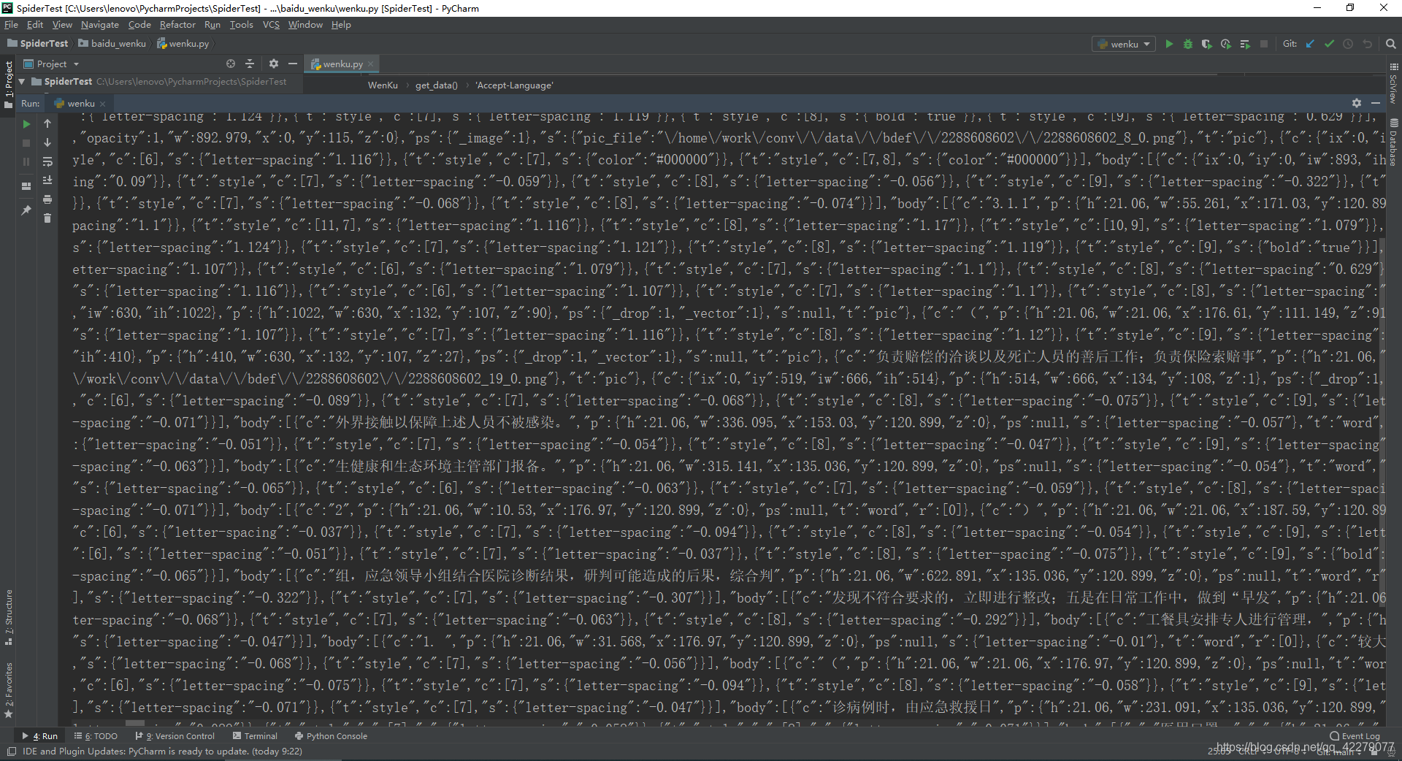Open the TODO tool window
The width and height of the screenshot is (1402, 761).
[96, 736]
